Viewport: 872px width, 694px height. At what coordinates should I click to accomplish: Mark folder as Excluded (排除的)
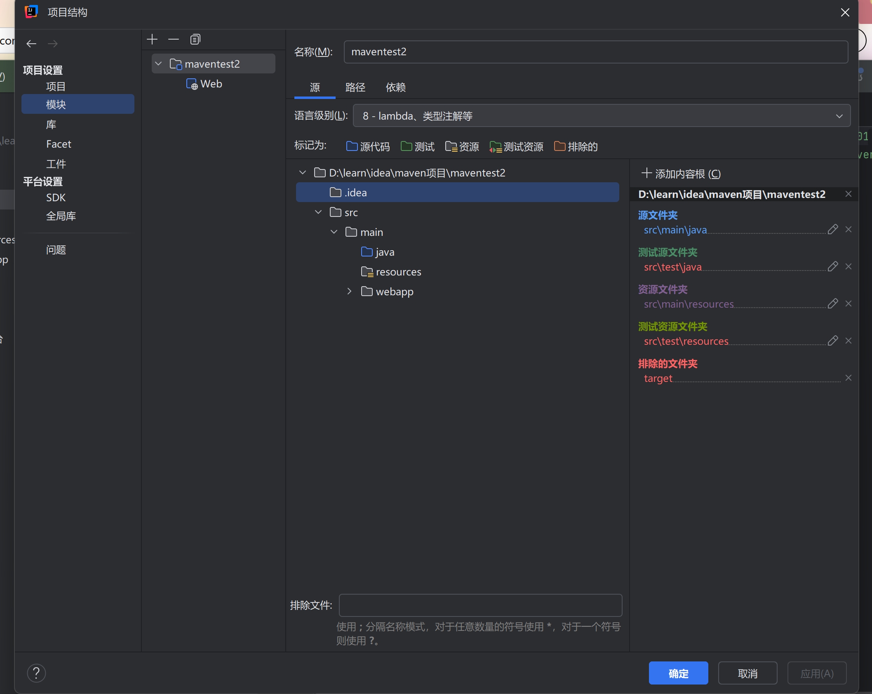click(576, 147)
